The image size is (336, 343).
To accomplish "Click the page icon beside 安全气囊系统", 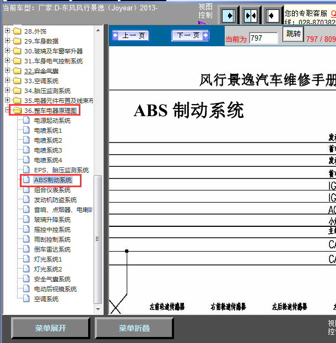I will coord(26,279).
